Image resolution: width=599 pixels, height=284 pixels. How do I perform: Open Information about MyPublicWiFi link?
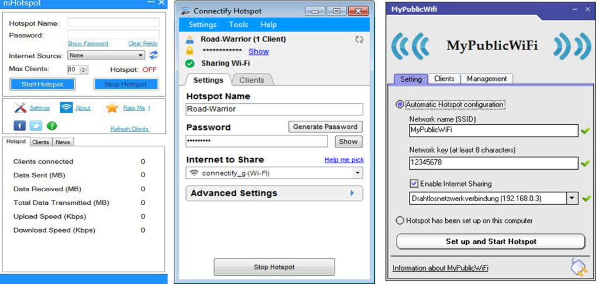tap(440, 268)
